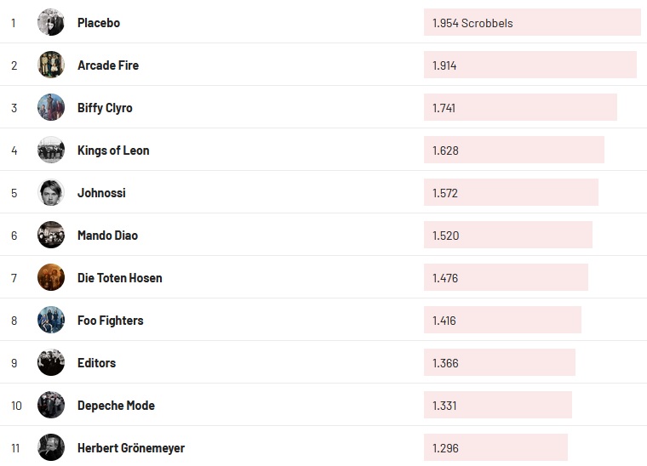The width and height of the screenshot is (647, 466).
Task: Open Biffy Clyro's 1.741 scrobble count bar
Action: 520,108
